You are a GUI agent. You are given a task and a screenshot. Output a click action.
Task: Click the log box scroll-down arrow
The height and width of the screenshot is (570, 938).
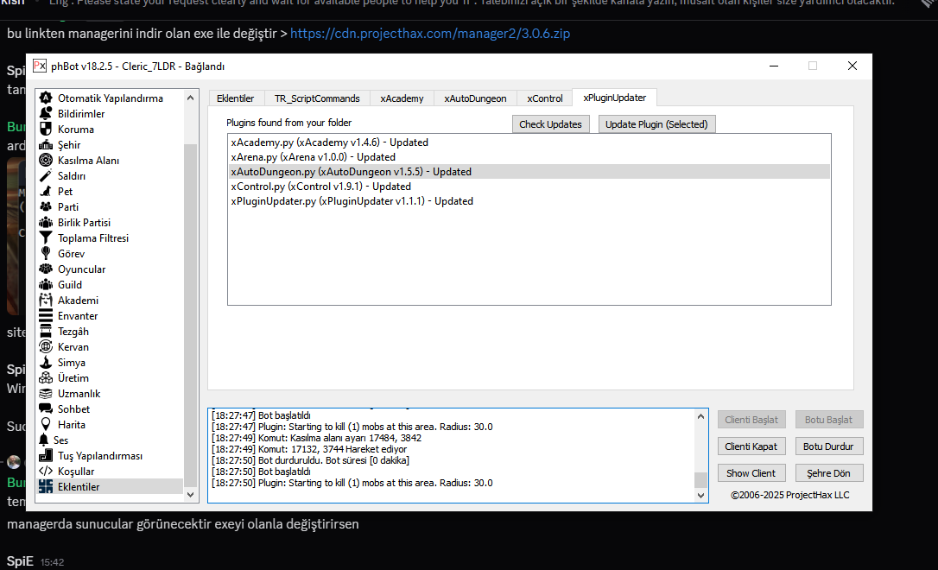(700, 496)
